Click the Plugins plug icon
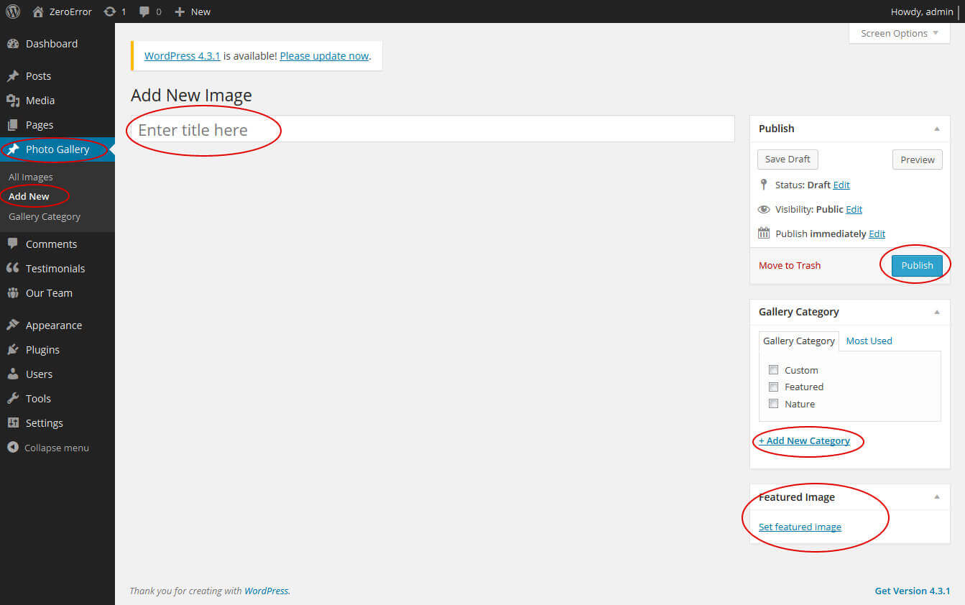Viewport: 965px width, 605px height. click(x=13, y=350)
